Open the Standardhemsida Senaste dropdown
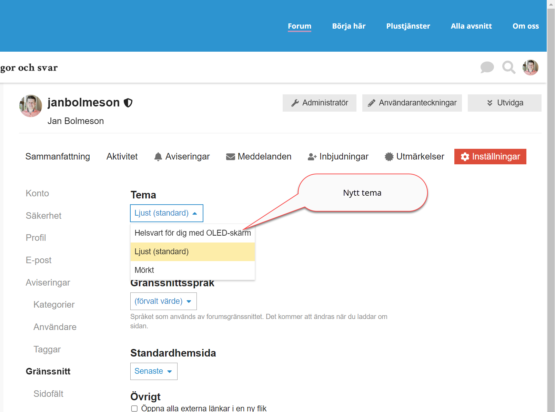This screenshot has width=555, height=412. [x=154, y=371]
